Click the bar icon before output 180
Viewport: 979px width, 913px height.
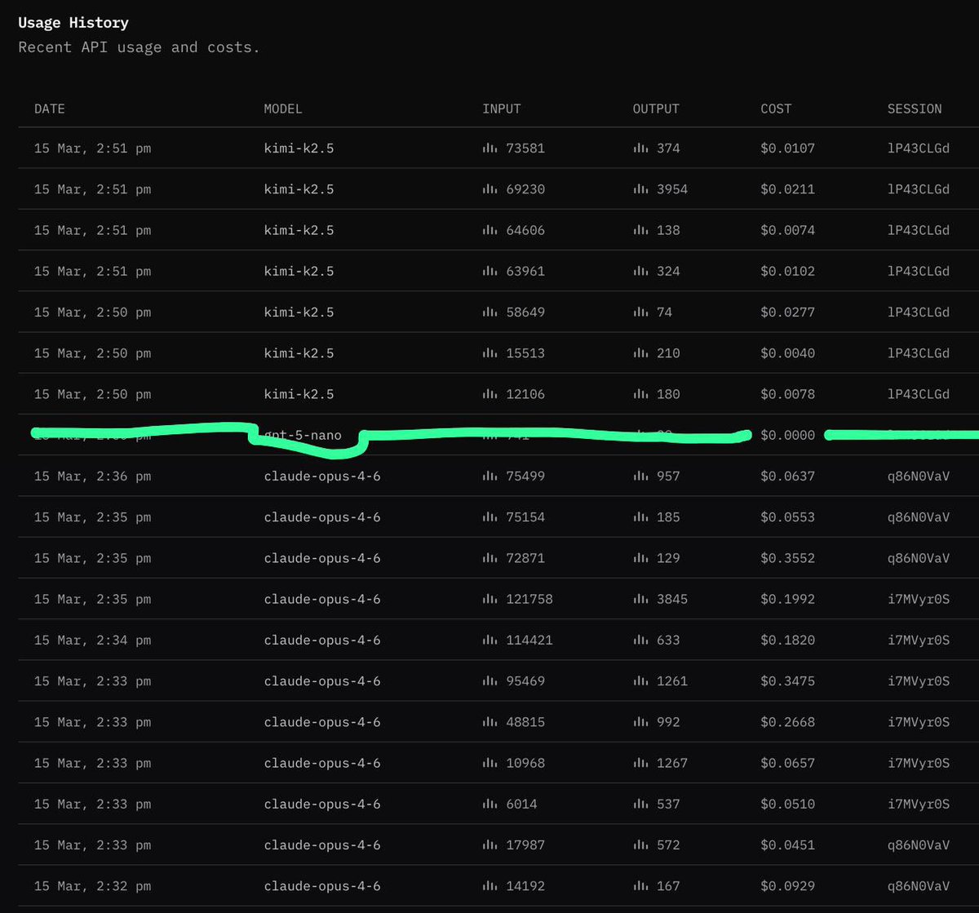(640, 394)
